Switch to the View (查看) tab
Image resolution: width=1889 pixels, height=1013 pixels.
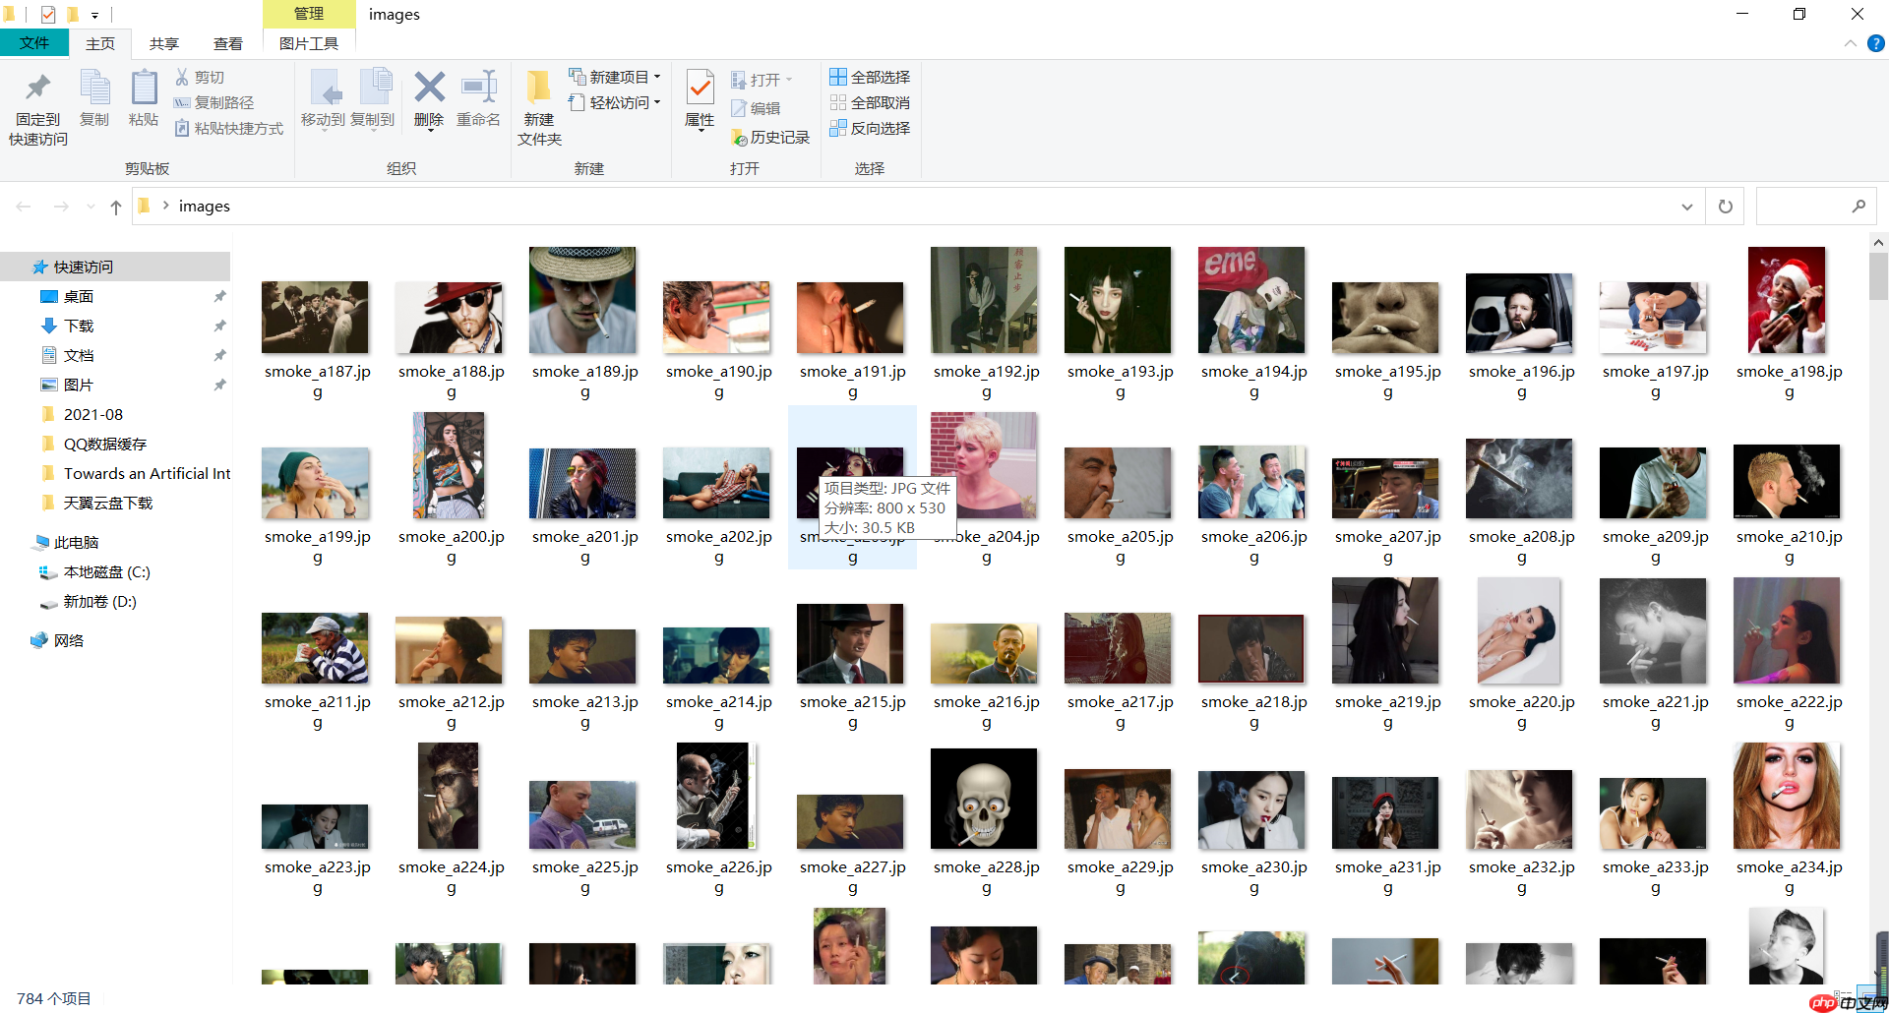(228, 43)
